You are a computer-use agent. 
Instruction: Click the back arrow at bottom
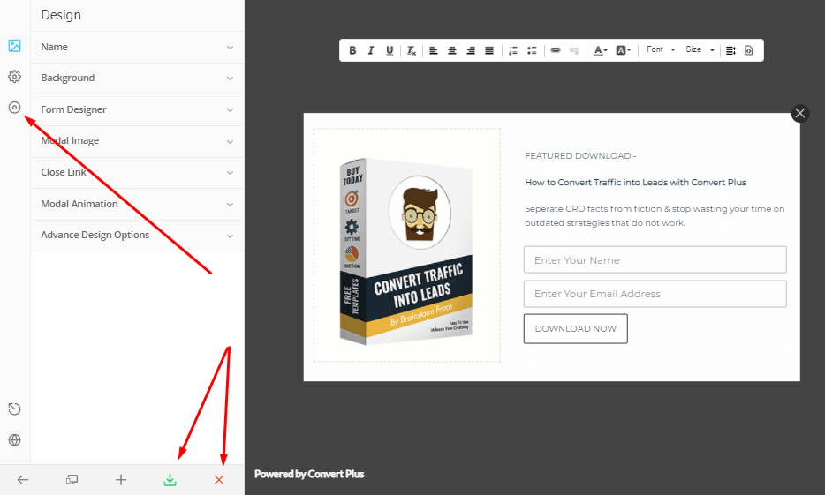click(x=23, y=480)
